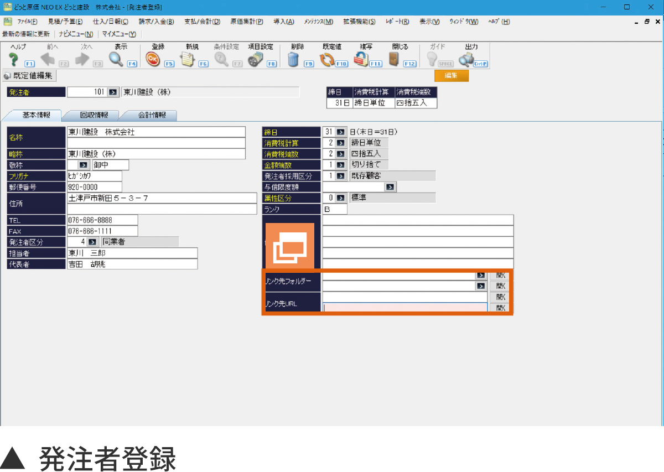The height and width of the screenshot is (472, 664).
Task: Open 項目設定 gear icon
Action: click(x=255, y=59)
